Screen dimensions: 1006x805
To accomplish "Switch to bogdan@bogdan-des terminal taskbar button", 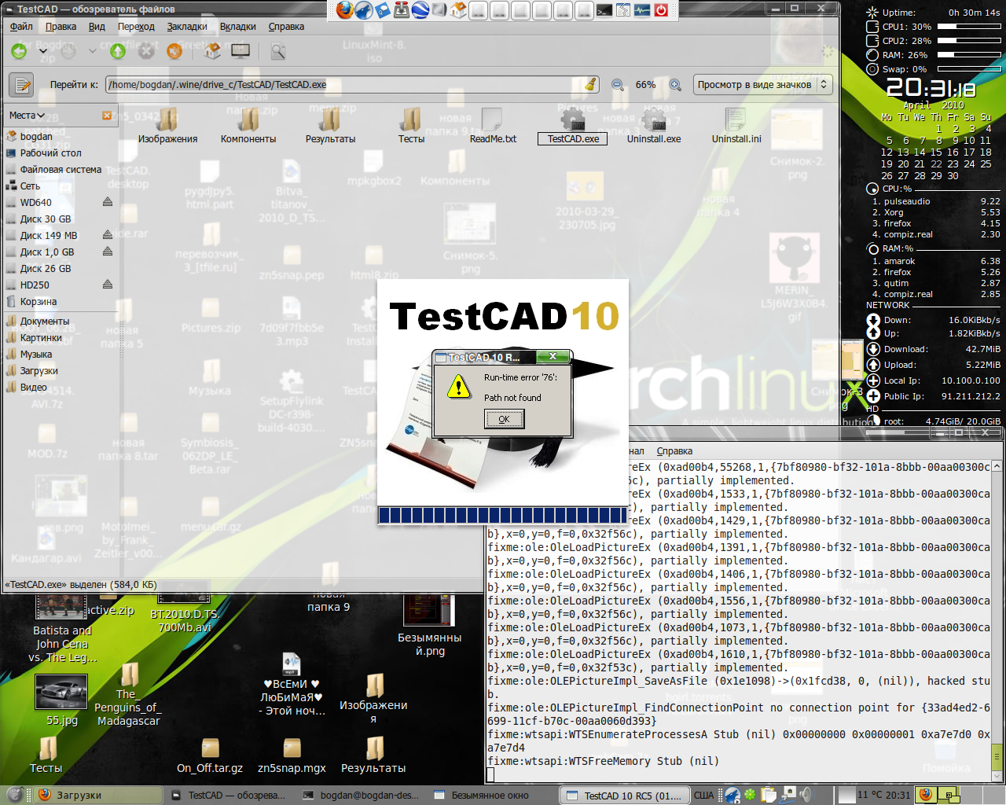I will click(360, 796).
